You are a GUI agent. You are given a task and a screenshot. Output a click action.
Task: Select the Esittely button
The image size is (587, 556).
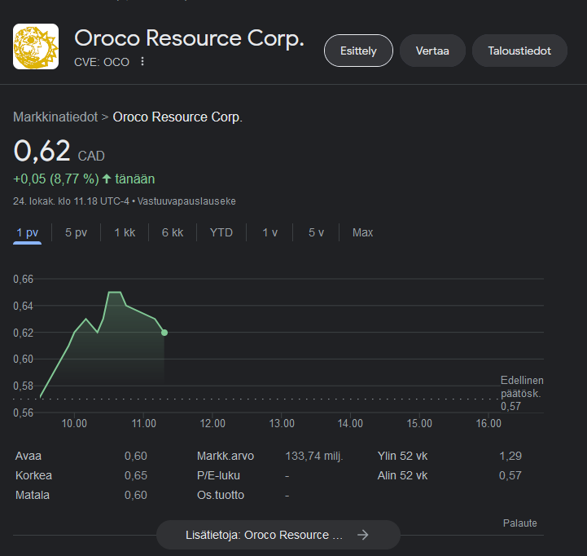pos(358,51)
